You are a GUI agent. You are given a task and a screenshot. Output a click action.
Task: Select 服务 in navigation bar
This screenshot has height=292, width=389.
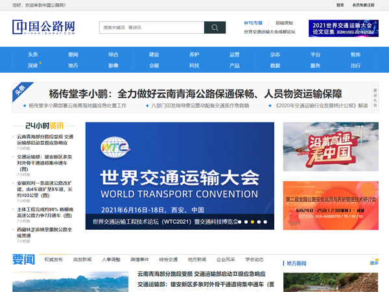(315, 66)
